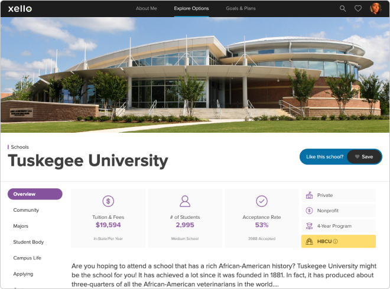
Task: Open the Community section
Action: pos(26,210)
